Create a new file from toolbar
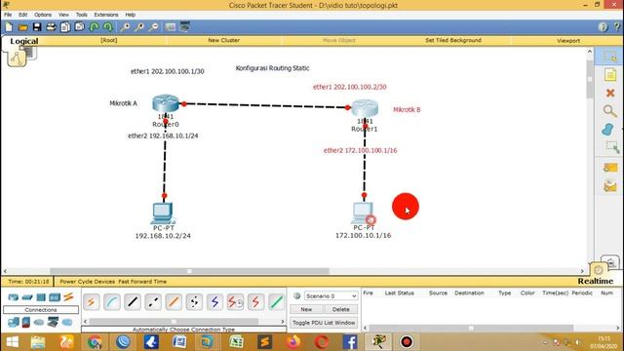This screenshot has height=351, width=624. 9,27
